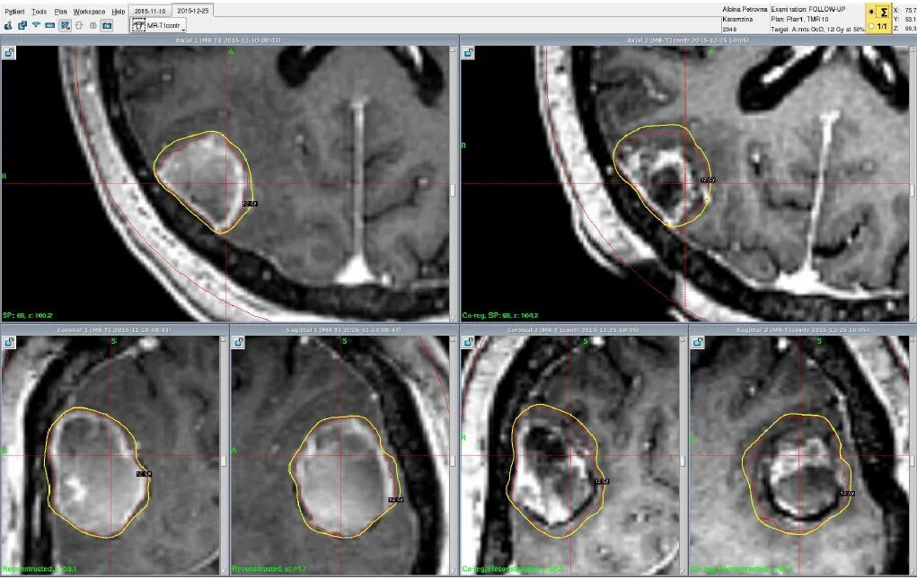This screenshot has height=579, width=917.
Task: Open the Tools menu
Action: click(40, 11)
